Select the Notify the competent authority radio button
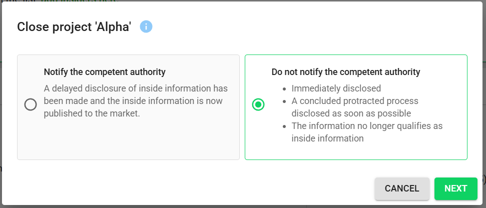This screenshot has width=486, height=208. click(x=31, y=104)
